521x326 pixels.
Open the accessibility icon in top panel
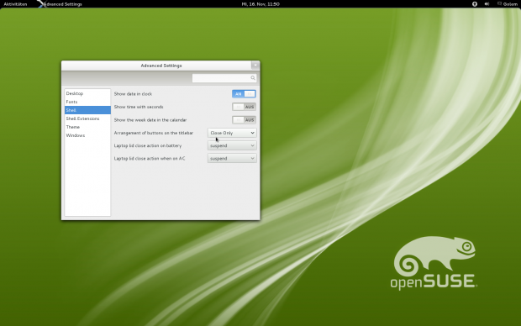pos(475,4)
